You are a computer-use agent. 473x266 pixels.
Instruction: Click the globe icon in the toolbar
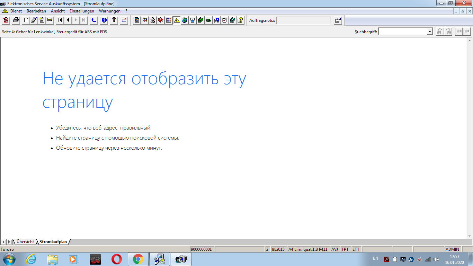pyautogui.click(x=185, y=20)
